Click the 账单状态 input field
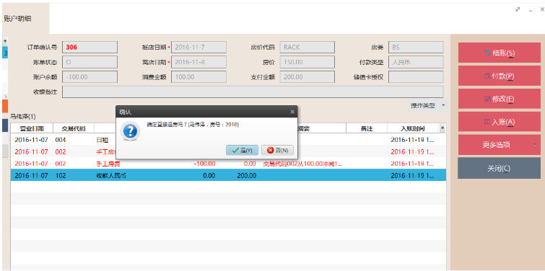The image size is (545, 271). 90,62
